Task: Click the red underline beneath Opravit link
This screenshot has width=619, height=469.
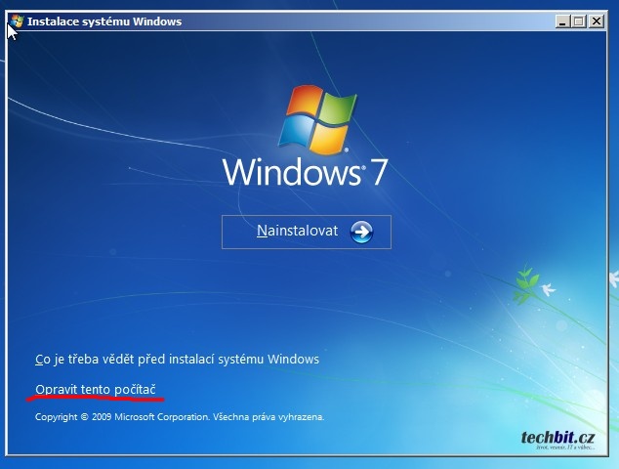Action: point(98,401)
